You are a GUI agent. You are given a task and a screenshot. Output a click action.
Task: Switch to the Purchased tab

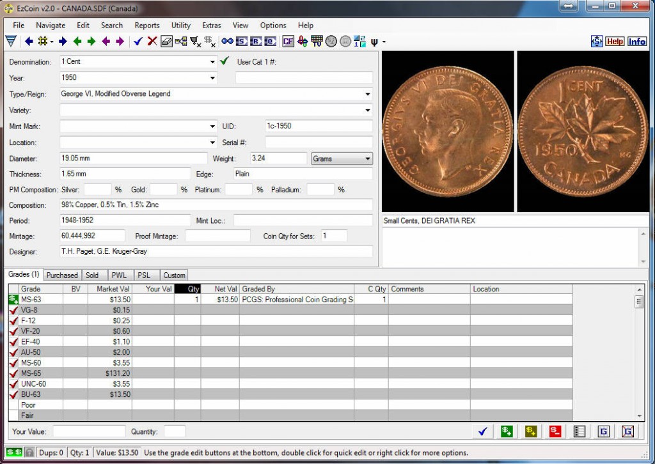(62, 275)
